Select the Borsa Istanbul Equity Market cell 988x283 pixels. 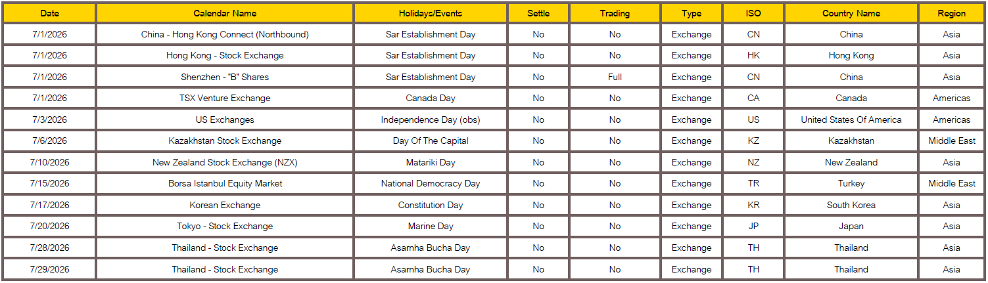[225, 184]
